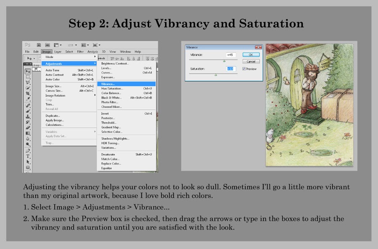Click the Saturation slider handle
The height and width of the screenshot is (249, 378).
[x=216, y=75]
